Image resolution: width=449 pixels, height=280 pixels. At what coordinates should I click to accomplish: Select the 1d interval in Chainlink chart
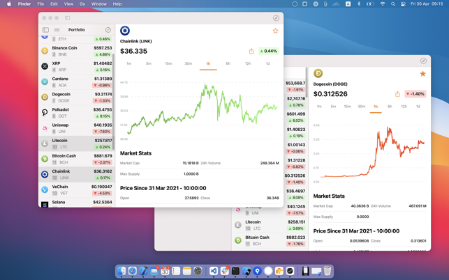267,63
